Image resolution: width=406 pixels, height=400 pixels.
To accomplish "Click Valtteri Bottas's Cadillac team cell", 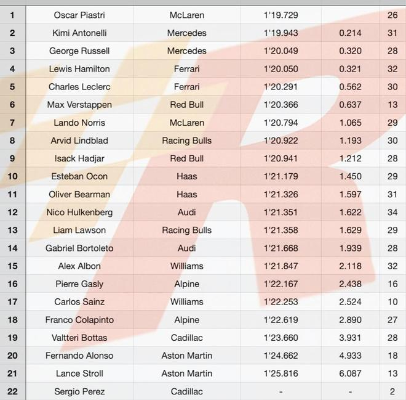I will click(186, 338).
